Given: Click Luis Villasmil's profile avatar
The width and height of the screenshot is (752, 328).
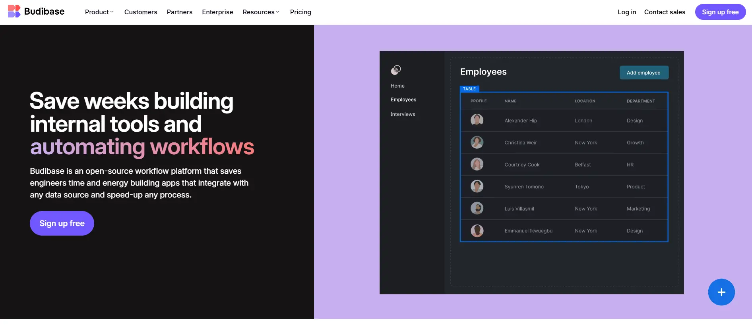Looking at the screenshot, I should pos(477,208).
